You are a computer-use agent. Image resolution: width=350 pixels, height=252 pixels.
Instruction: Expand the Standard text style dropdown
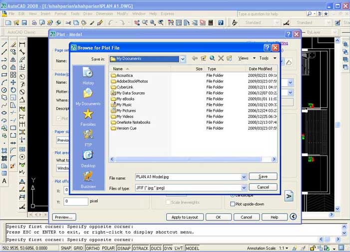(x=277, y=22)
